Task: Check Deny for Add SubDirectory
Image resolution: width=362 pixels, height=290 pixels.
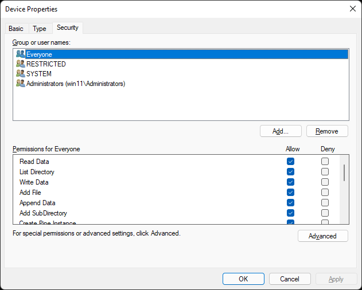Action: coord(325,213)
